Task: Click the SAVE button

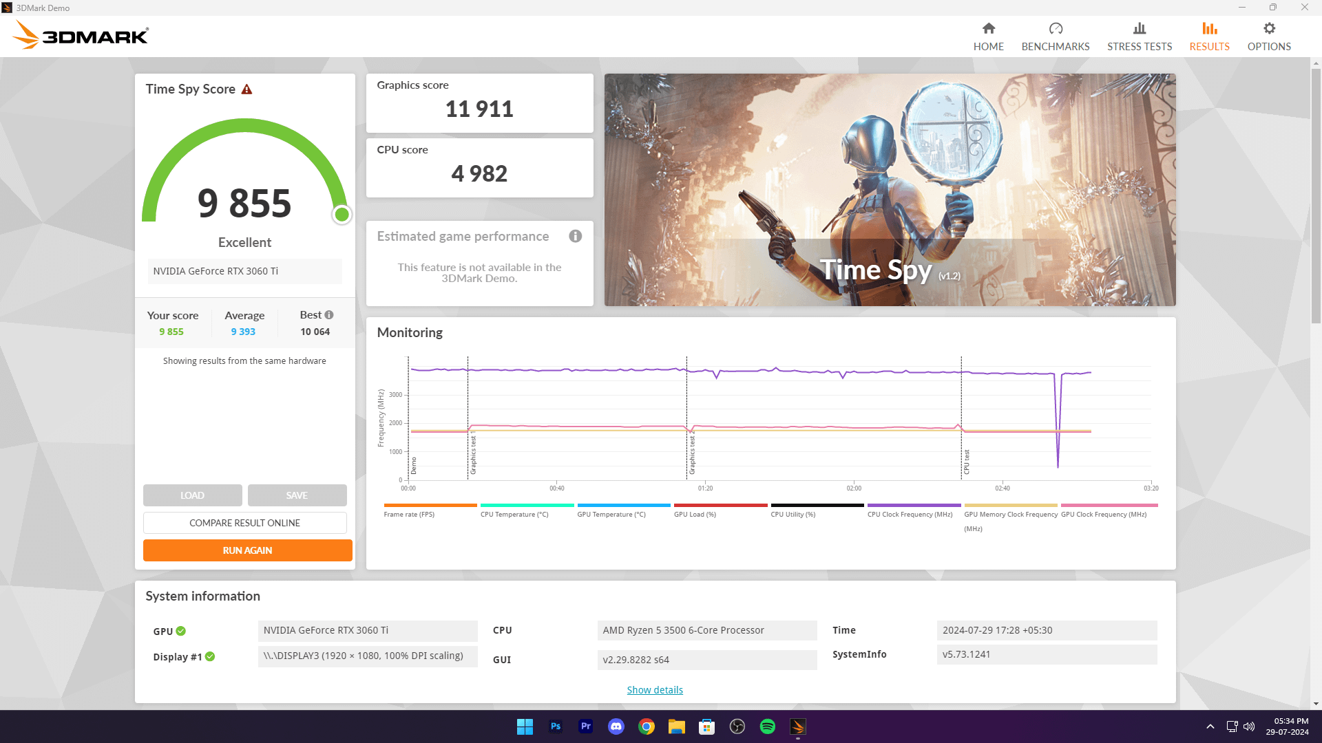Action: click(x=297, y=495)
